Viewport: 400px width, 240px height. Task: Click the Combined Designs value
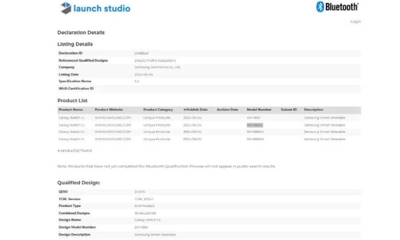[145, 213]
